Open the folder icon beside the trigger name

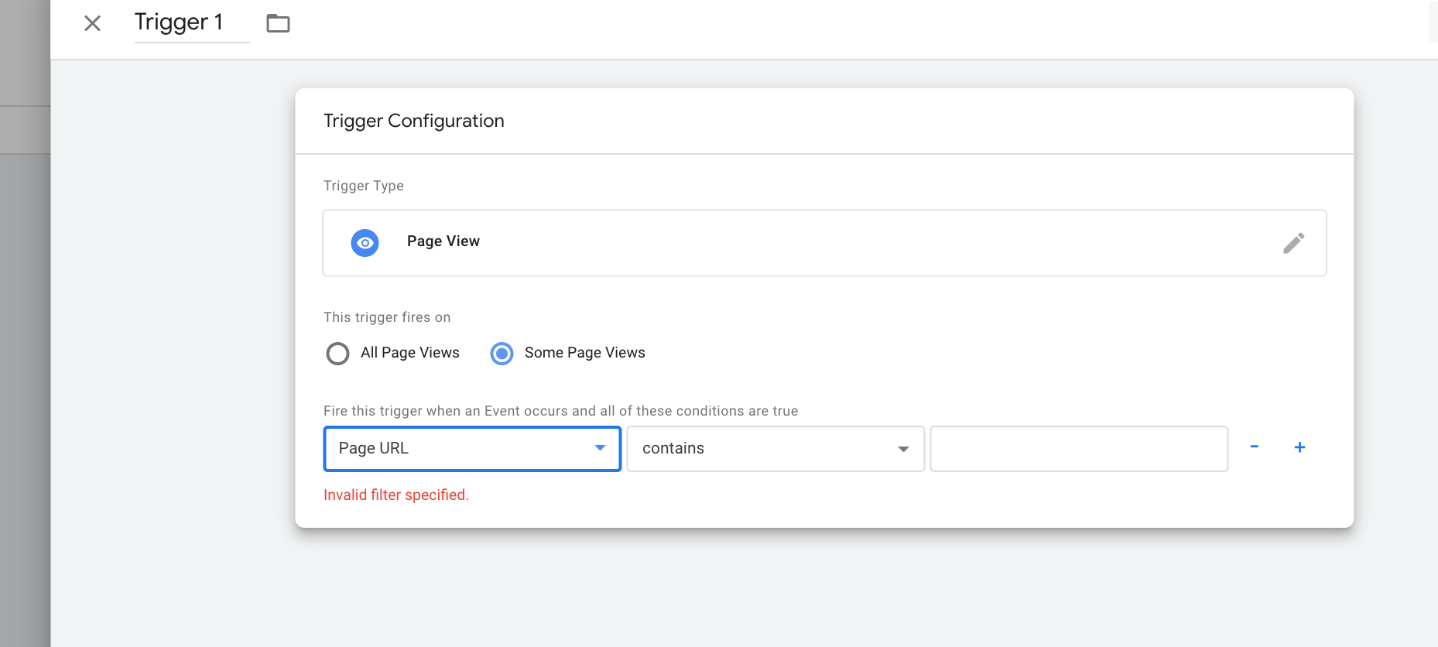278,23
